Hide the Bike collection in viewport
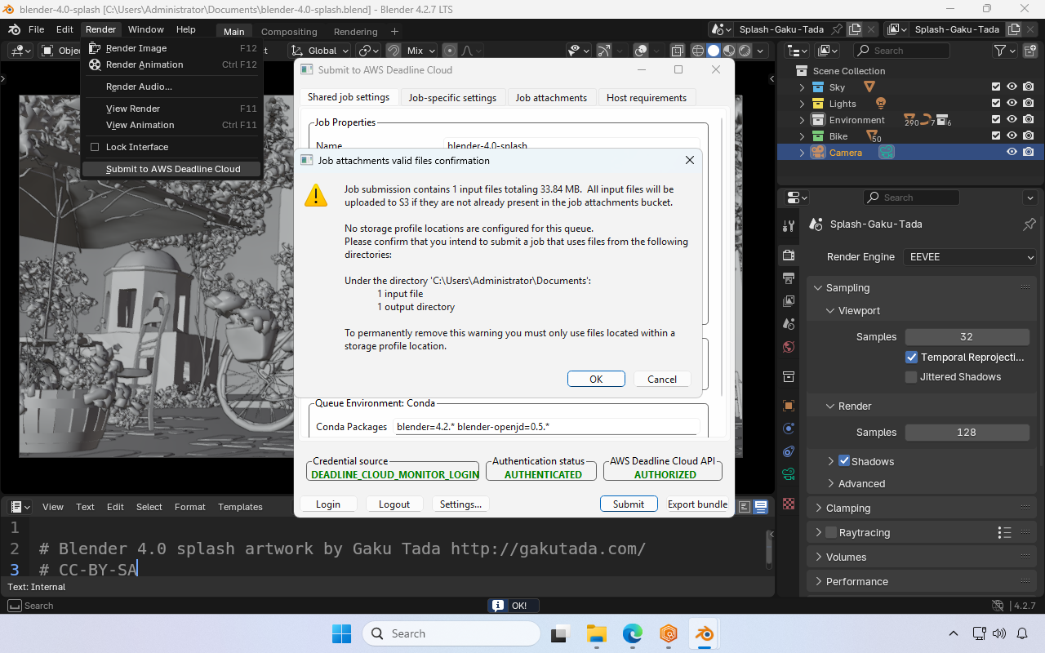Screen dimensions: 1045x653 tap(1012, 135)
